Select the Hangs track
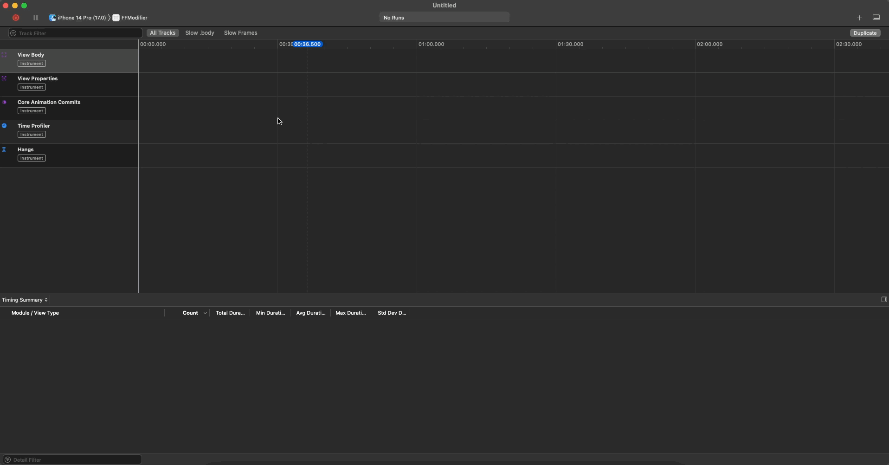This screenshot has width=889, height=465. [x=69, y=155]
